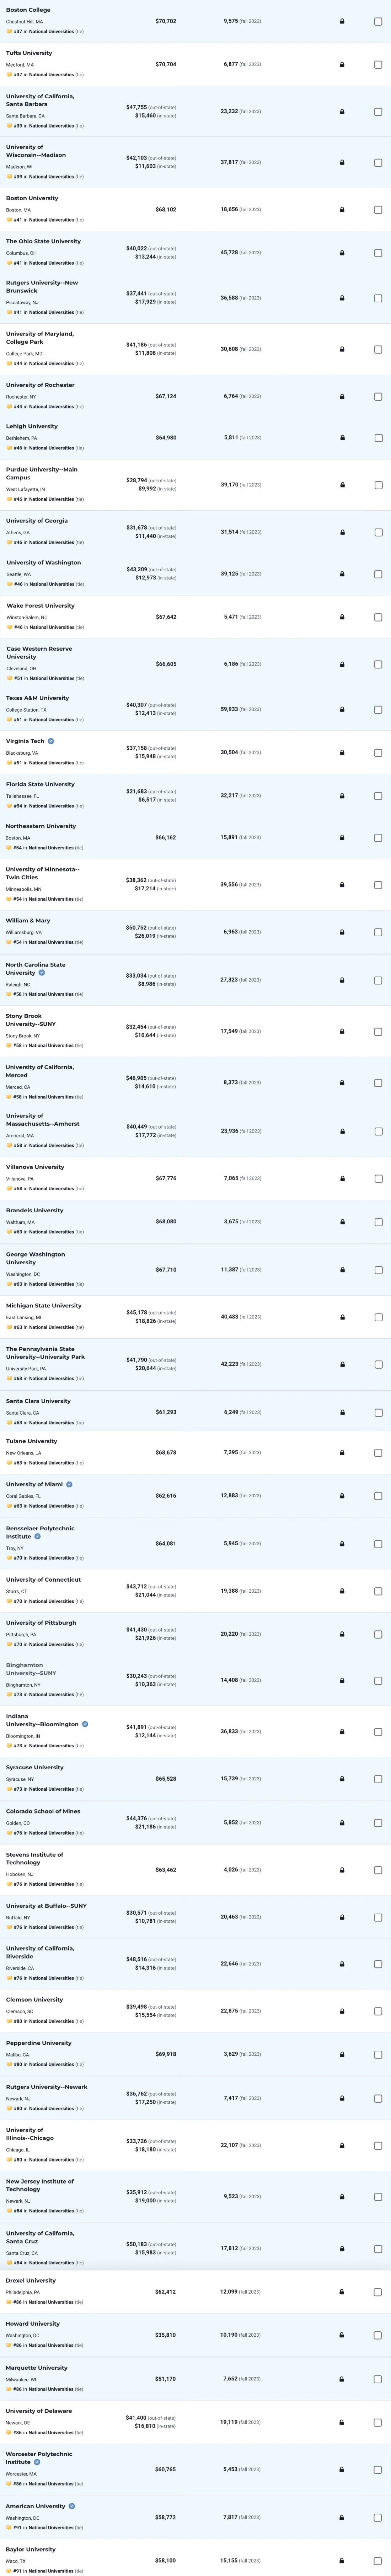Click the blue badge icon beside Virginia Tech
The height and width of the screenshot is (2576, 391).
[x=51, y=741]
